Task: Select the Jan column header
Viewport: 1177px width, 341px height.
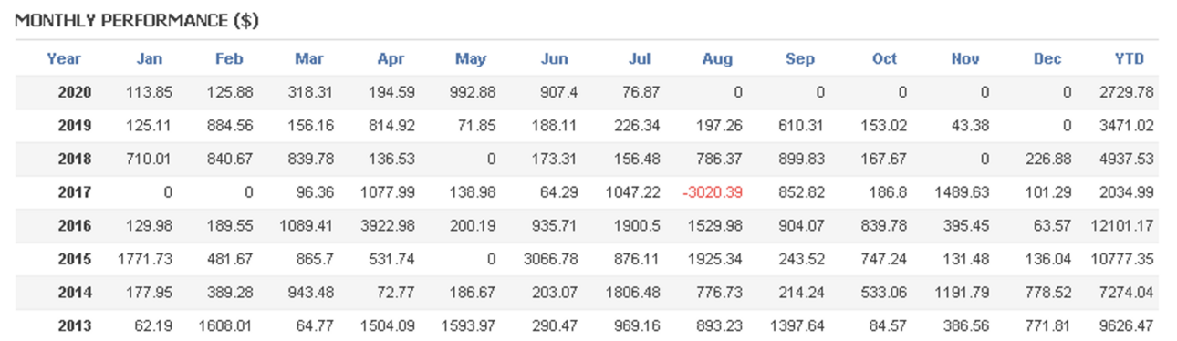Action: (x=150, y=59)
